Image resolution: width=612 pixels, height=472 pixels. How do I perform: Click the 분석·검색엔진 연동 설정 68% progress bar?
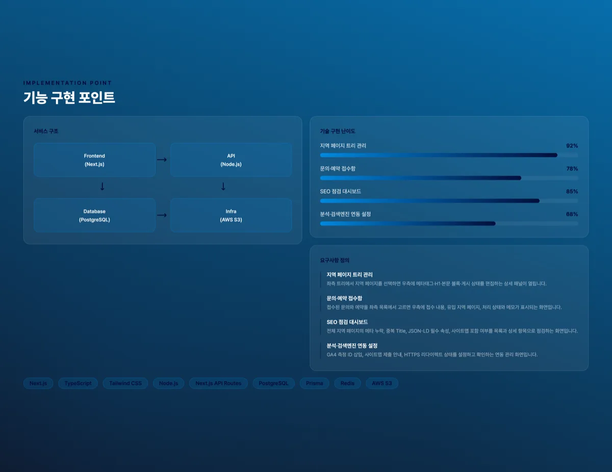[x=449, y=223]
